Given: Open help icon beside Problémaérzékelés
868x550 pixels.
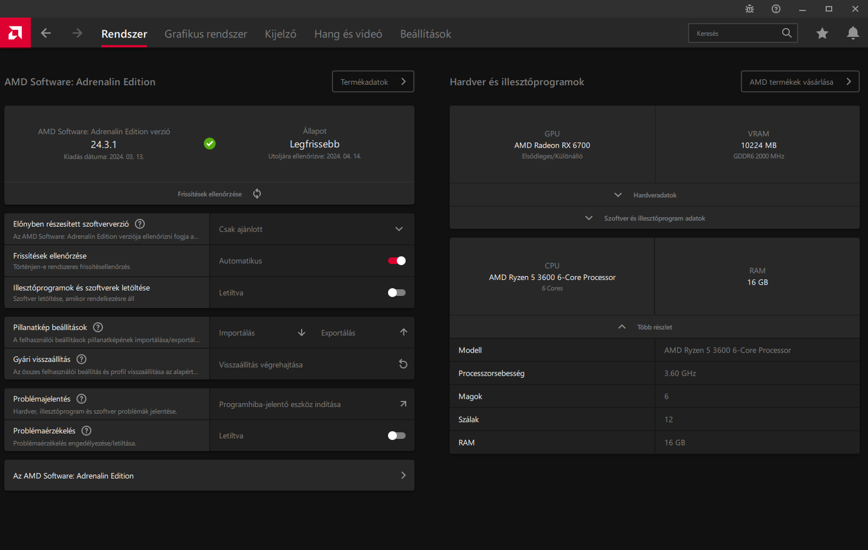Looking at the screenshot, I should (x=86, y=431).
